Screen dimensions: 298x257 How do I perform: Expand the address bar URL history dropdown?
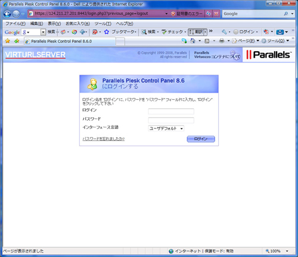(x=166, y=14)
